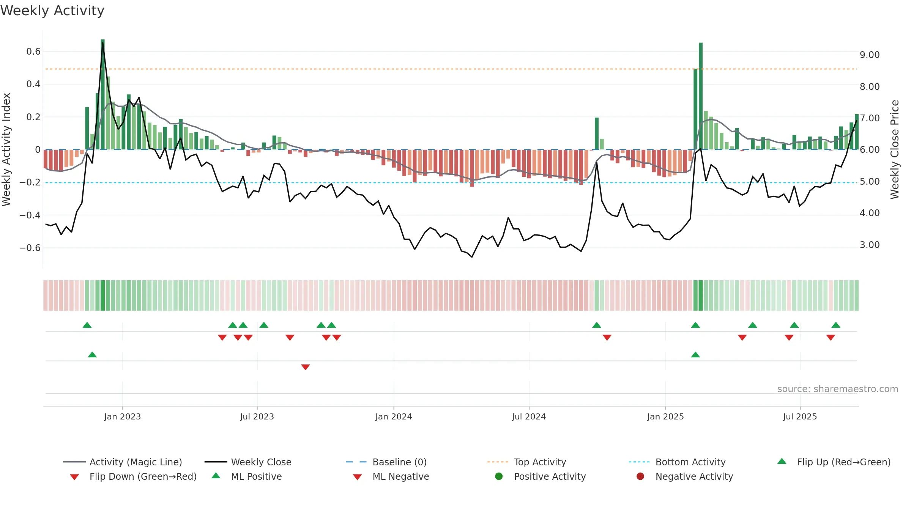
Task: Click the tallest green activity bar in early 2025
Action: [701, 96]
